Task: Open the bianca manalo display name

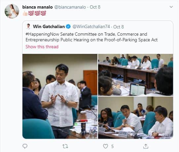Action: point(37,7)
